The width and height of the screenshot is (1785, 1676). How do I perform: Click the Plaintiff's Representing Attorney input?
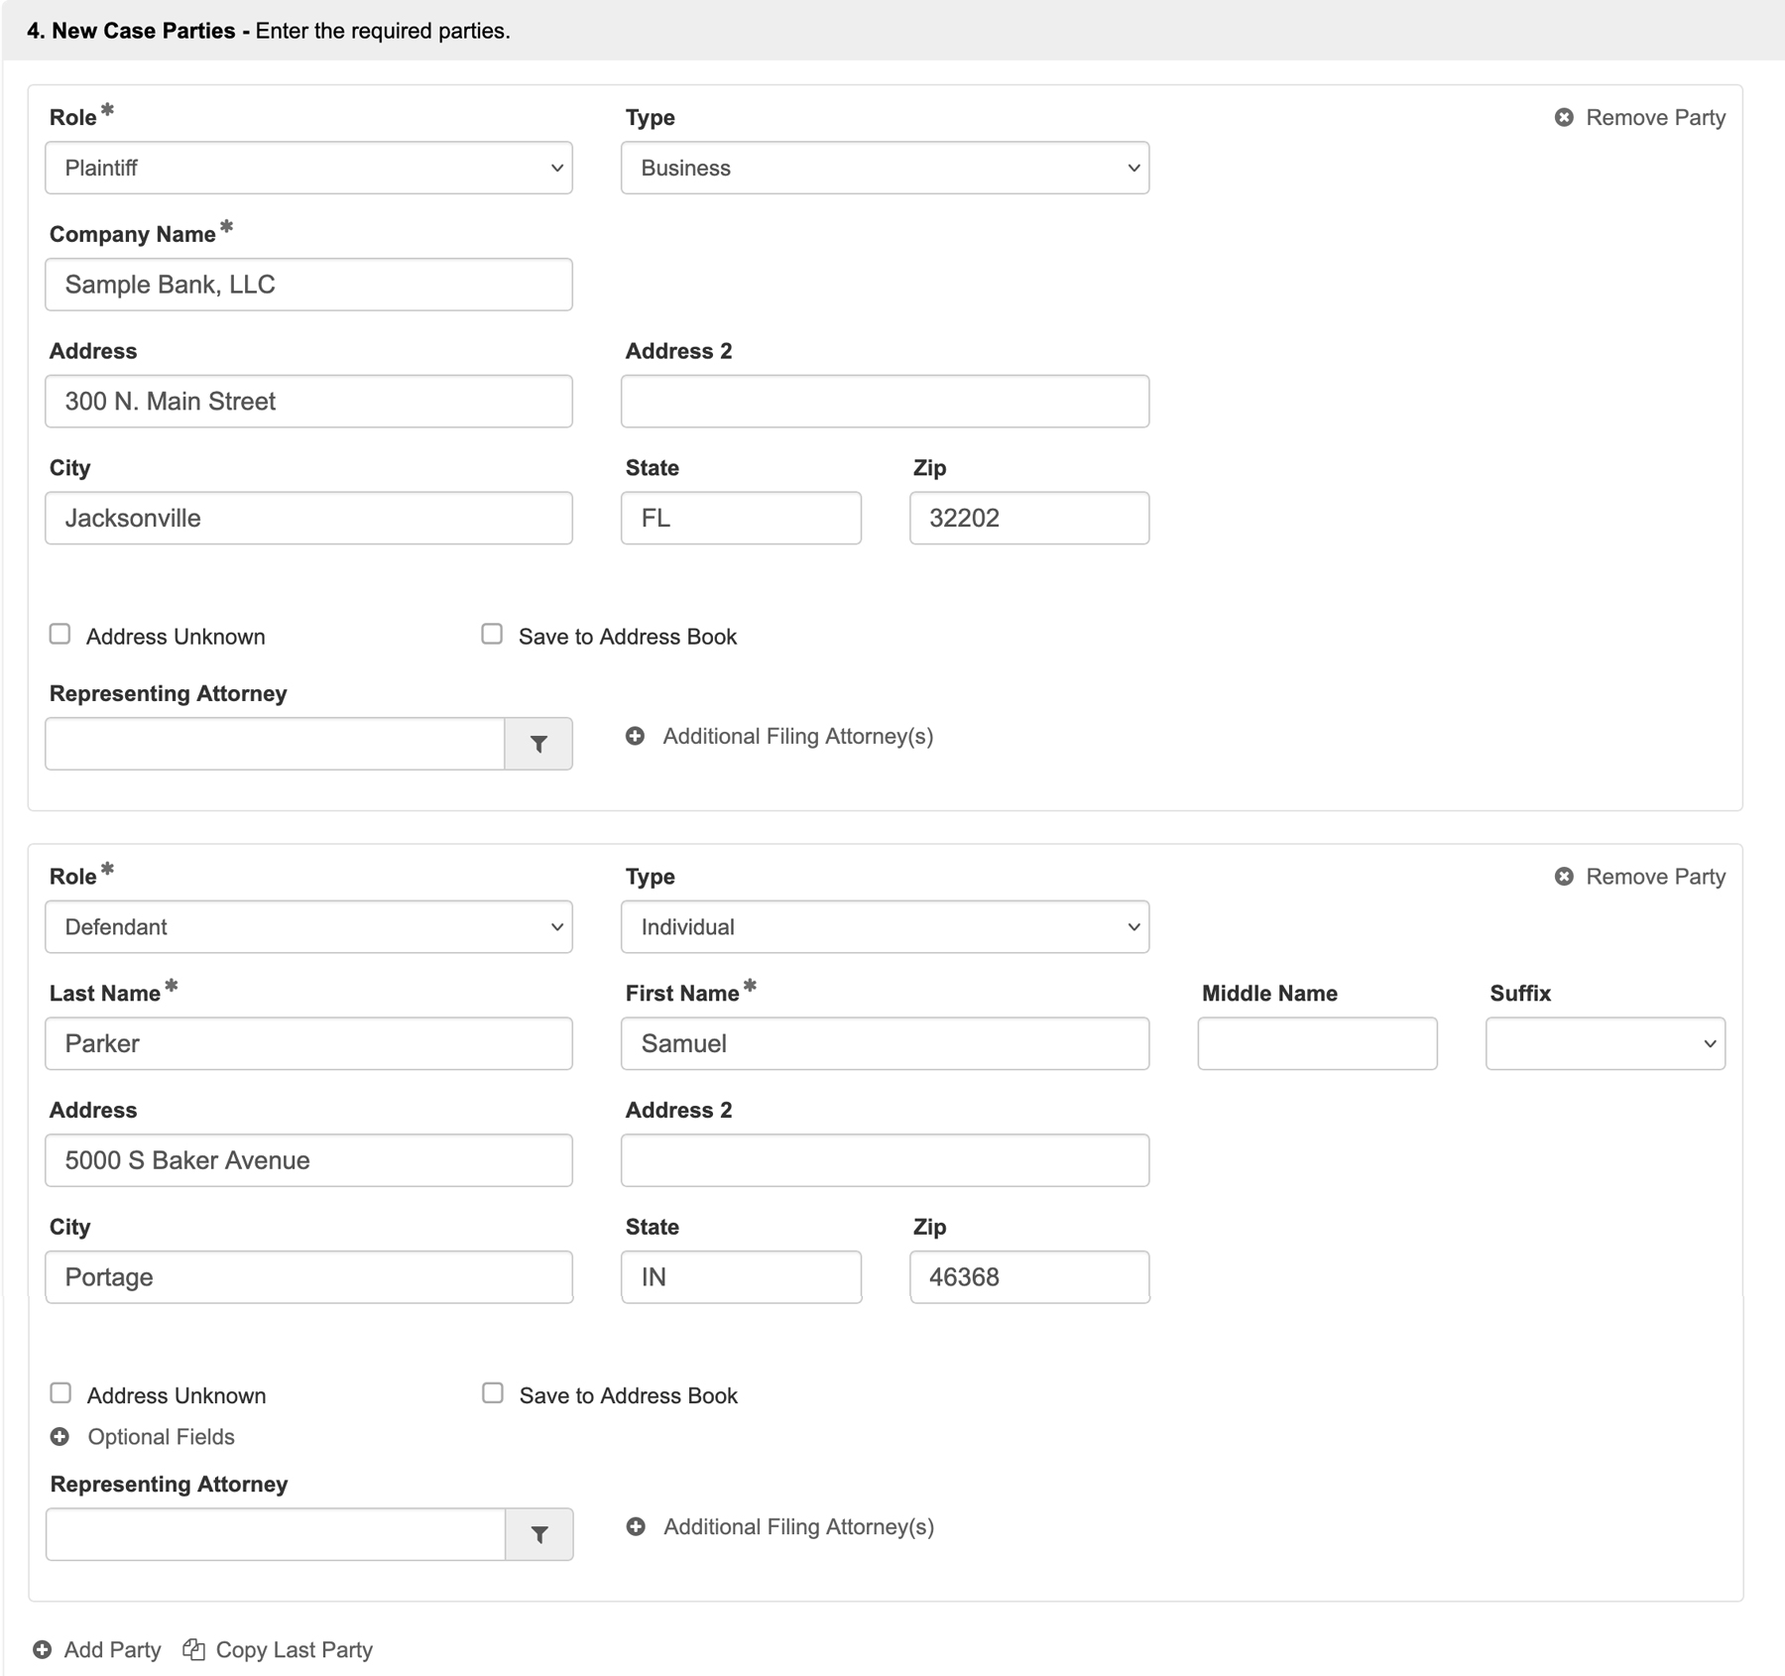[x=275, y=744]
